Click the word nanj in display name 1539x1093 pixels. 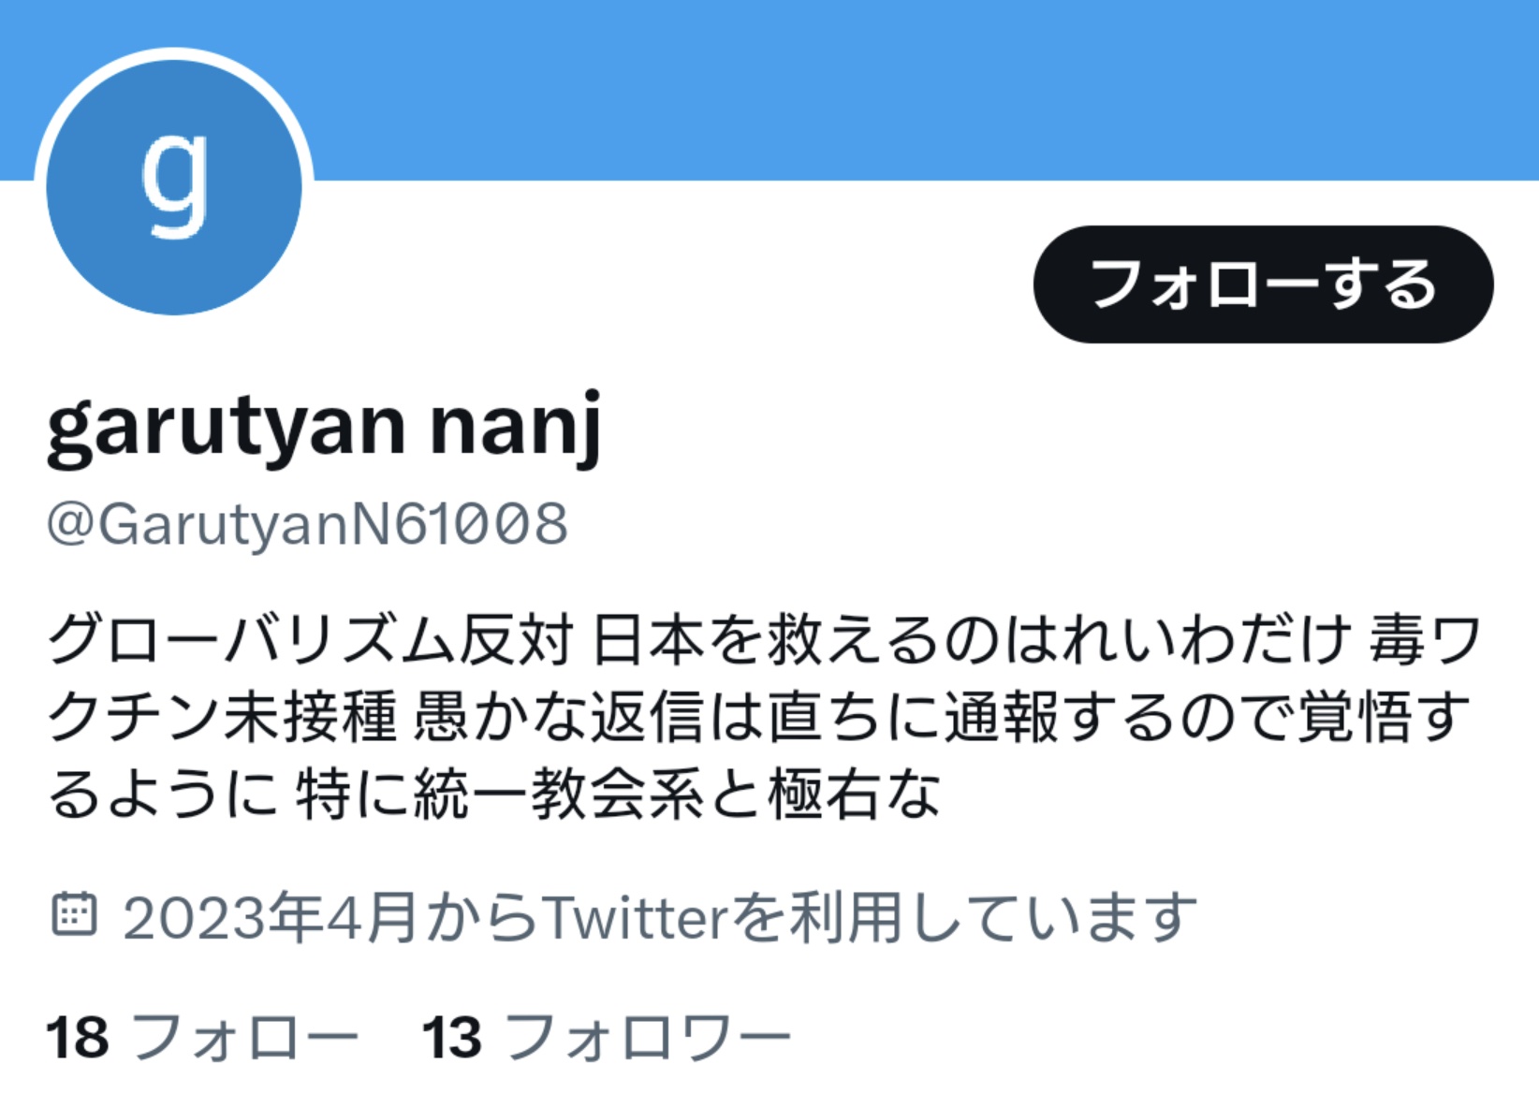[x=516, y=429]
